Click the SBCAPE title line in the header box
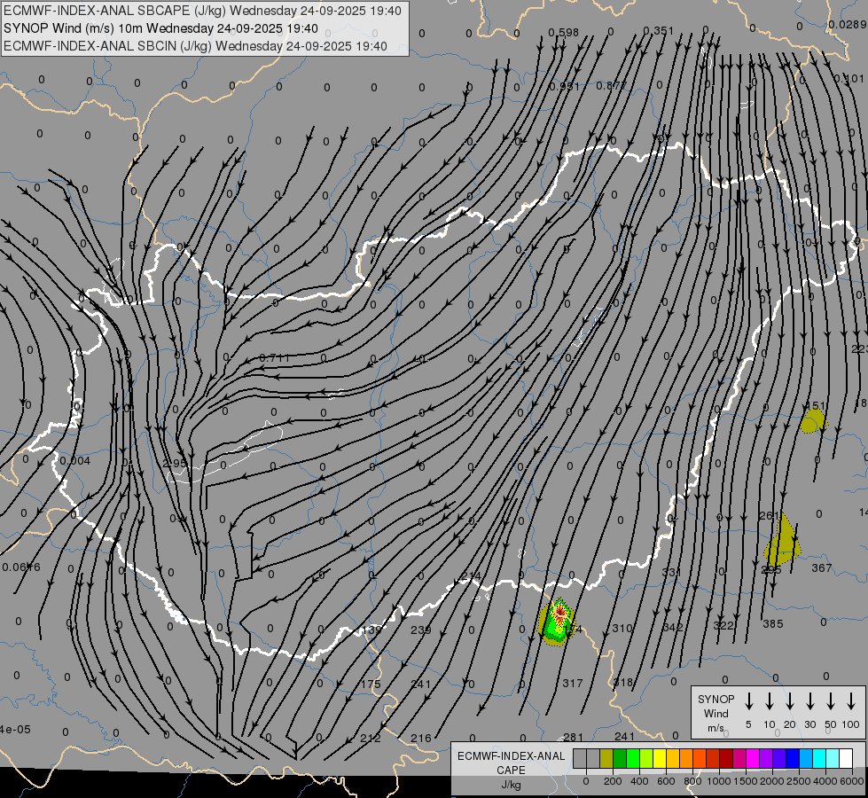The image size is (868, 798). pyautogui.click(x=202, y=11)
